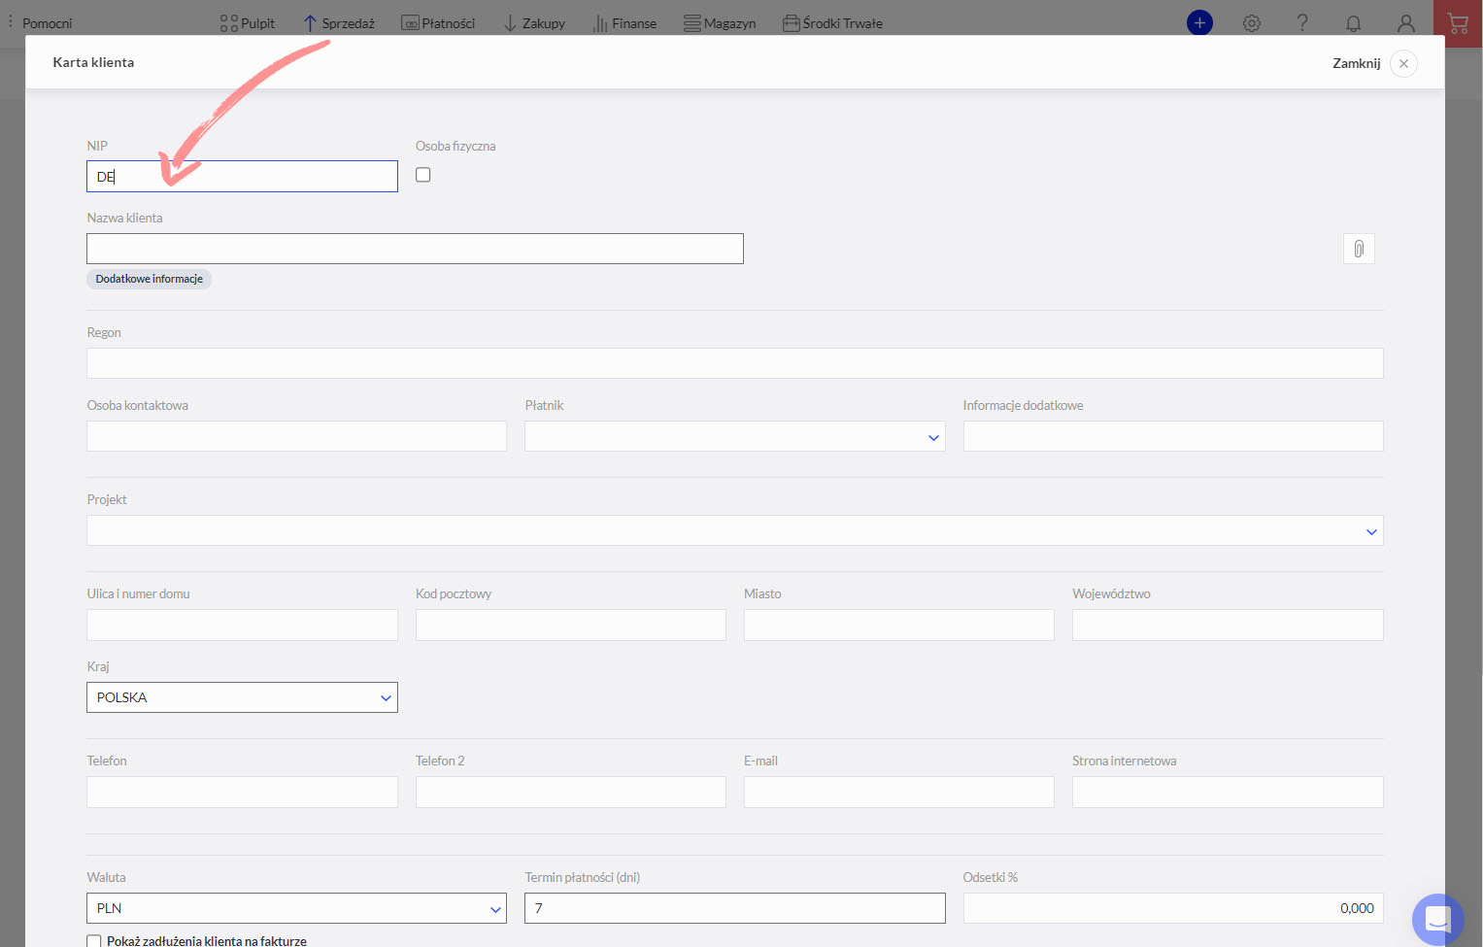Screen dimensions: 1483x947
Task: Click the Karta klienta title text
Action: click(x=93, y=62)
